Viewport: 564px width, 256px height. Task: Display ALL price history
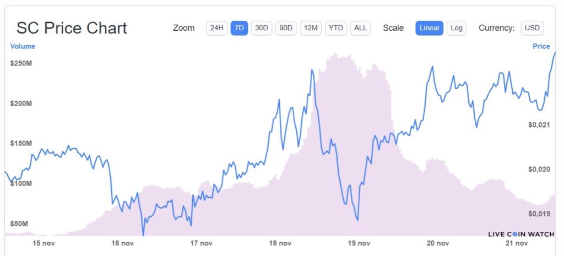click(x=360, y=28)
